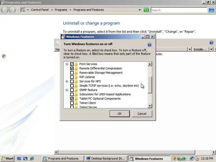Open dropdown arrow after Control Panel breadcrumb
Viewport: 216px width, 162px height.
coord(52,10)
